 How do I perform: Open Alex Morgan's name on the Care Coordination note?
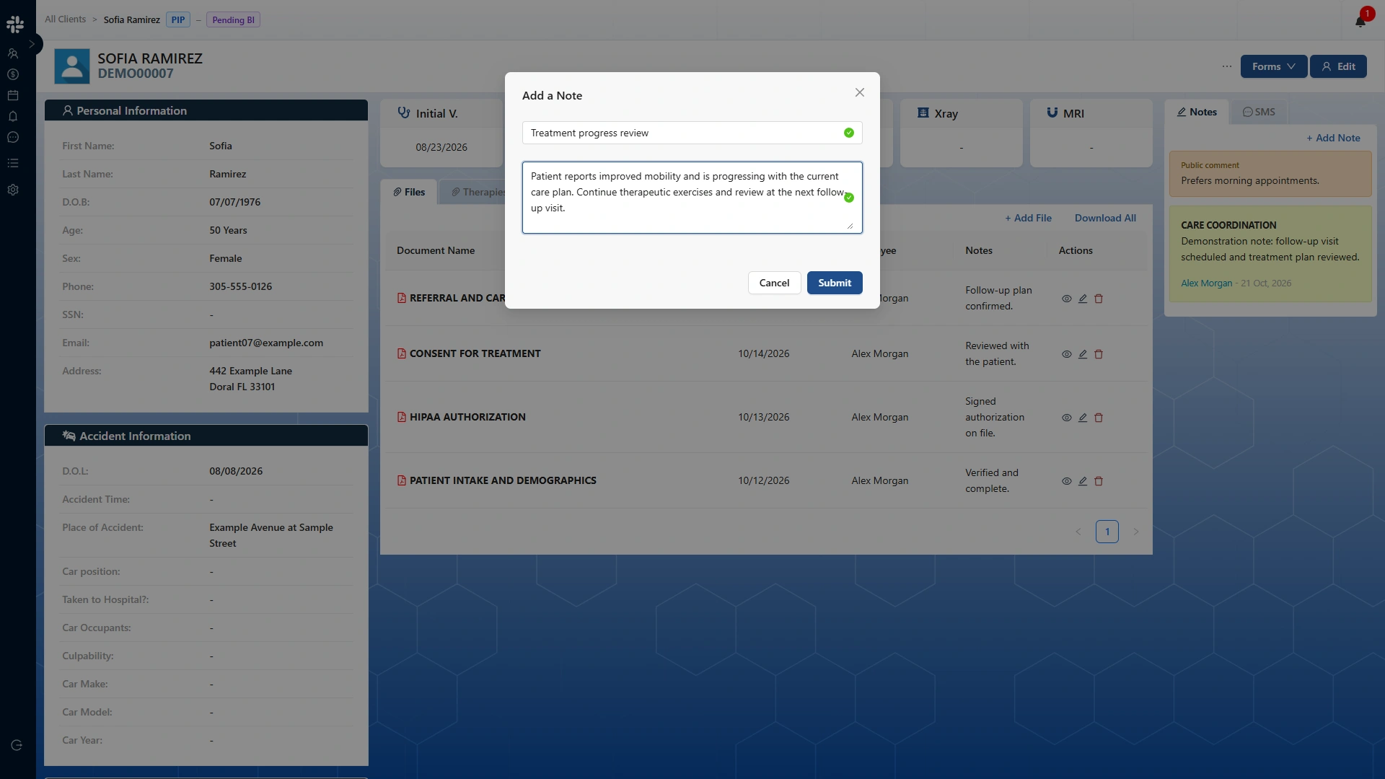[x=1206, y=283]
